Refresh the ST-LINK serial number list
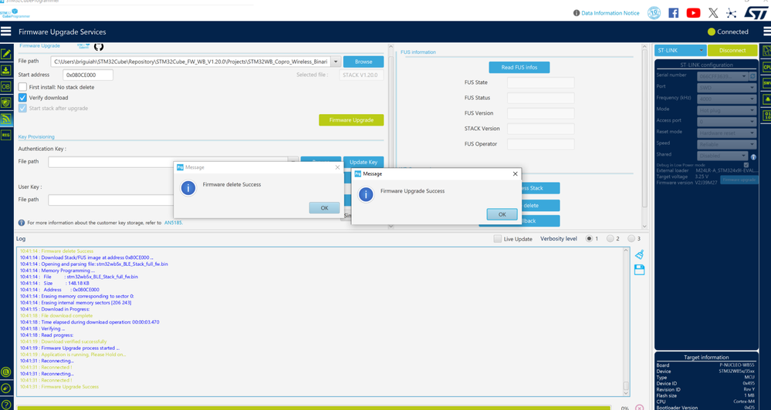 (x=752, y=76)
